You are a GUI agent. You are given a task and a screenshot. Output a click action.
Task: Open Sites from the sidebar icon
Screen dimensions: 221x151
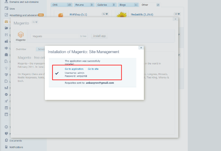tap(6, 9)
